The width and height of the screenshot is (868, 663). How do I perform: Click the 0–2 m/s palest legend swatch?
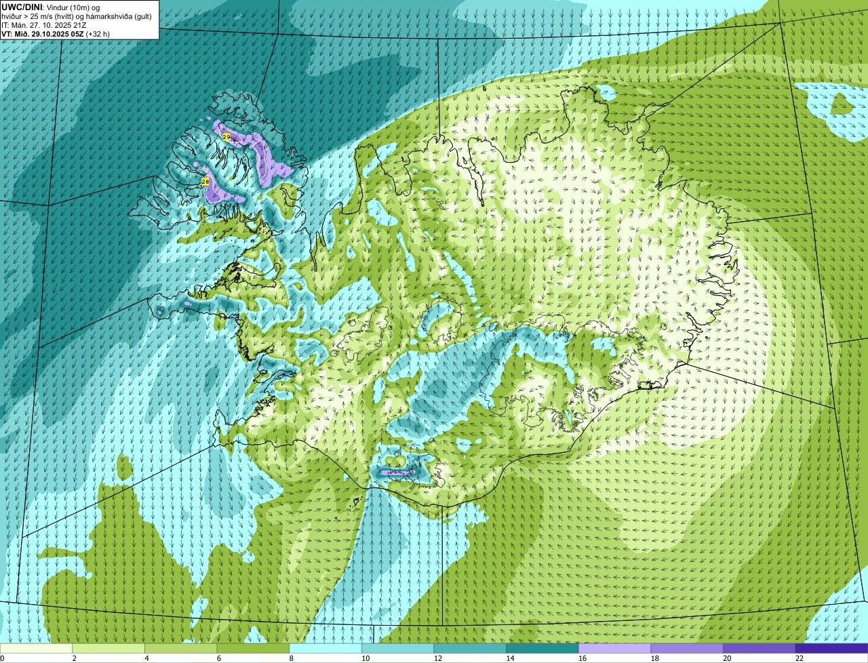click(x=36, y=648)
